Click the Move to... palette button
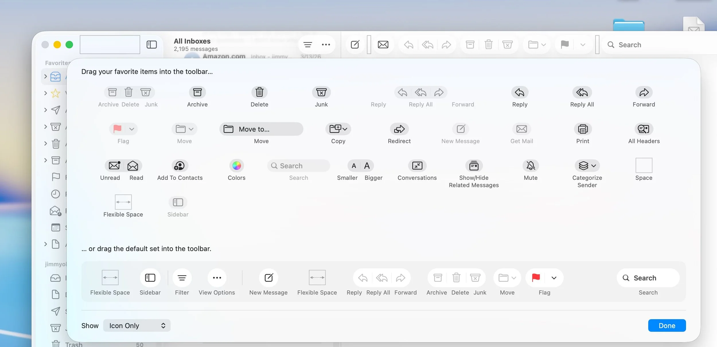717x347 pixels. tap(261, 129)
